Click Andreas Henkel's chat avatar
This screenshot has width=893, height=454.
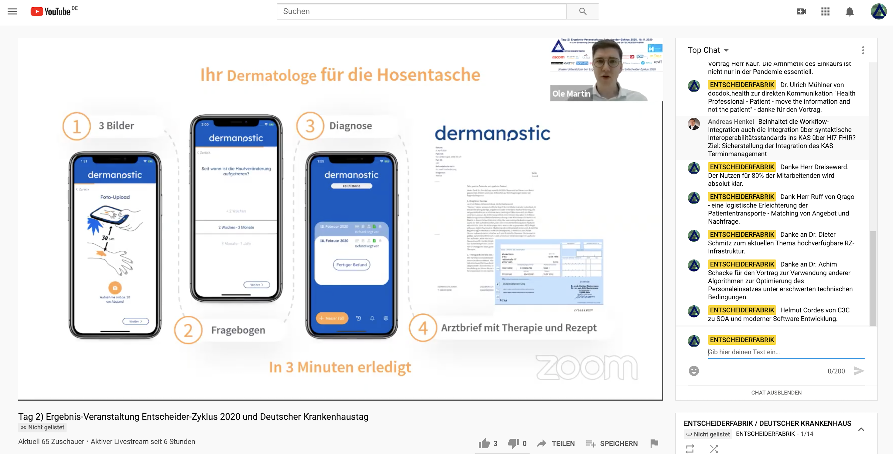694,124
